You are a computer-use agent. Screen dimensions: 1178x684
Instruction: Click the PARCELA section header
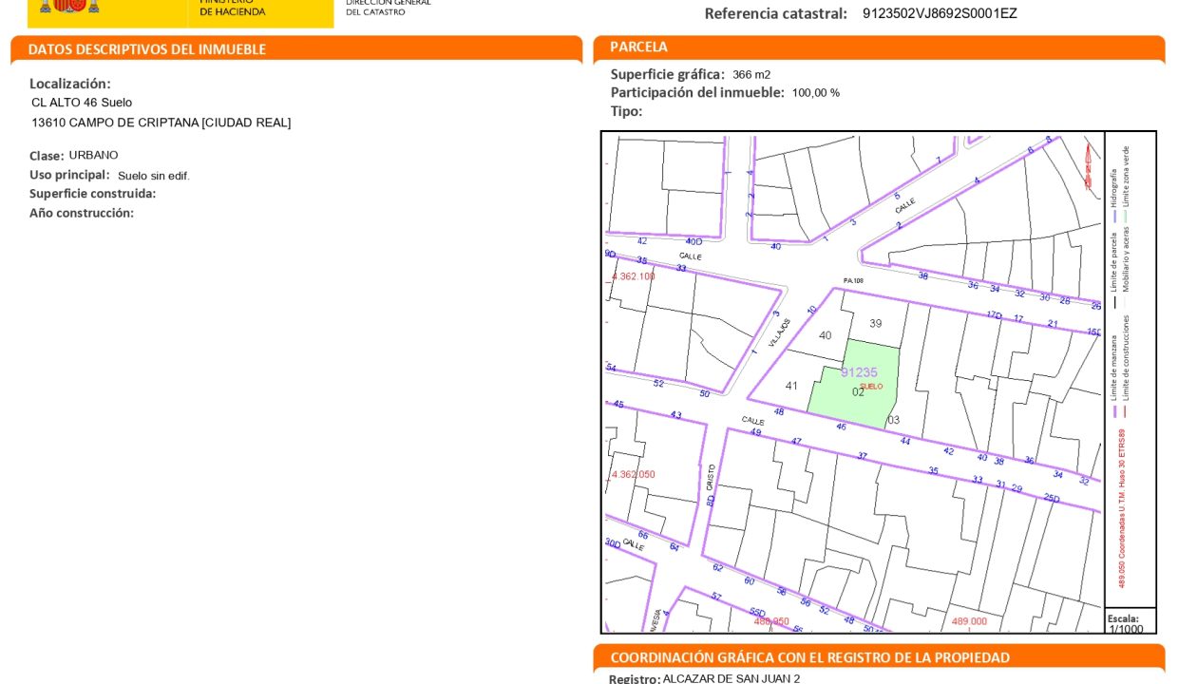(x=638, y=47)
